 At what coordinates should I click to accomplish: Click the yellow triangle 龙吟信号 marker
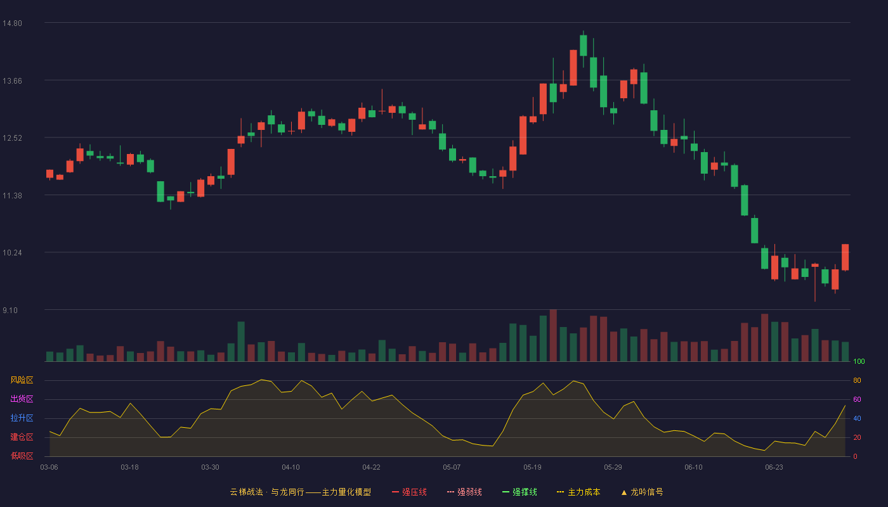click(x=624, y=492)
